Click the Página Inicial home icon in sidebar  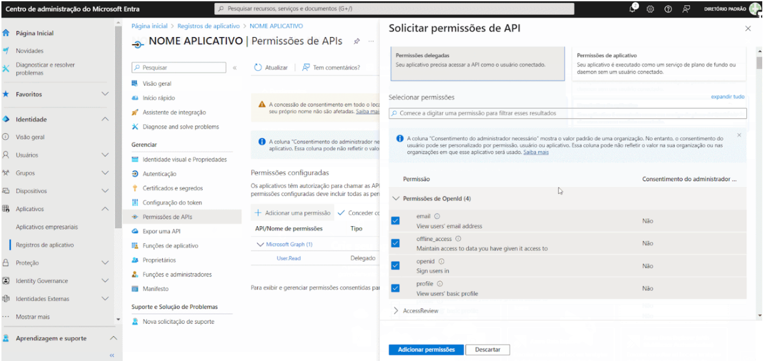point(6,33)
